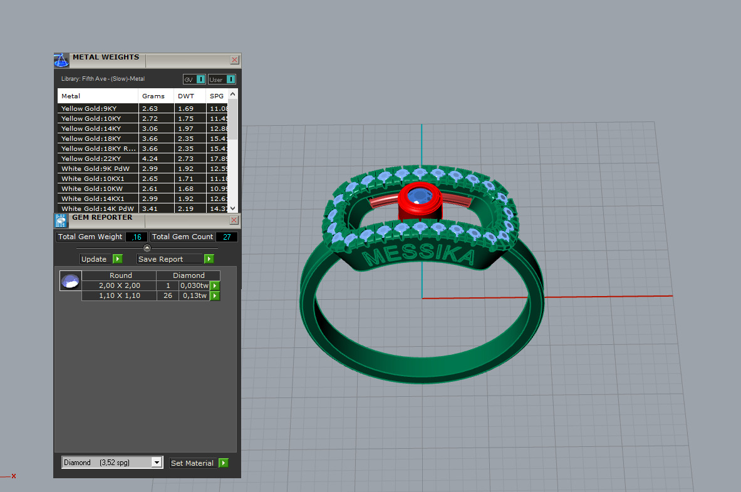Click the SPG column header
Viewport: 741px width, 492px height.
217,96
